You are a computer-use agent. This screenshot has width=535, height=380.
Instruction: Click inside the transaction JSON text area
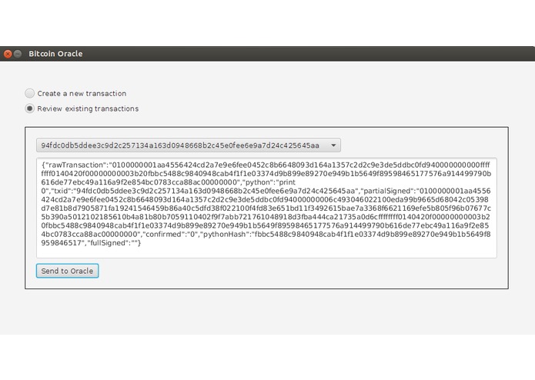point(266,208)
